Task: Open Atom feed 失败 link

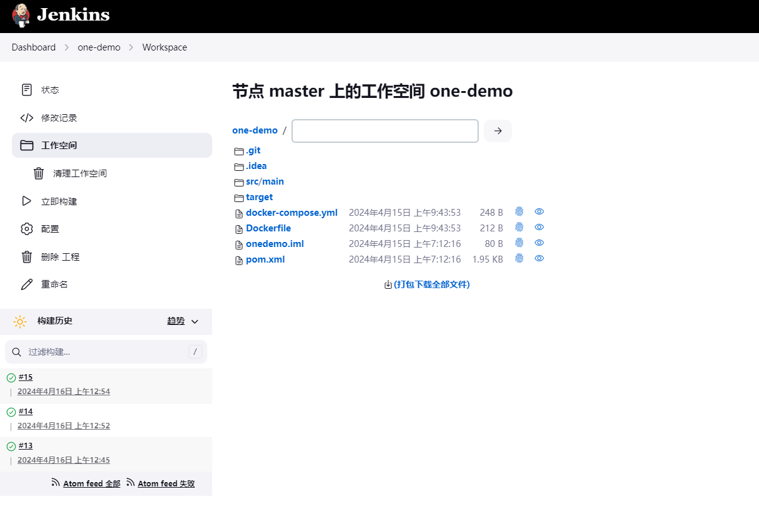Action: click(166, 483)
